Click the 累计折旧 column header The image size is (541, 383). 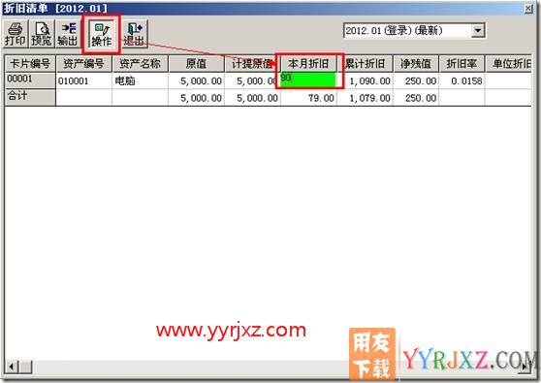click(365, 63)
